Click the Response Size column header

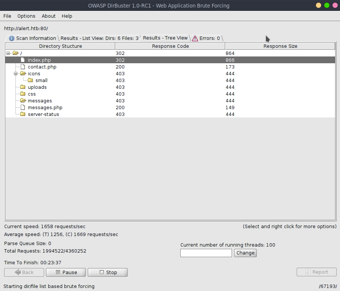(280, 46)
